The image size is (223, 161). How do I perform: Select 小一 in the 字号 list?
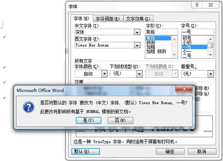click(187, 51)
